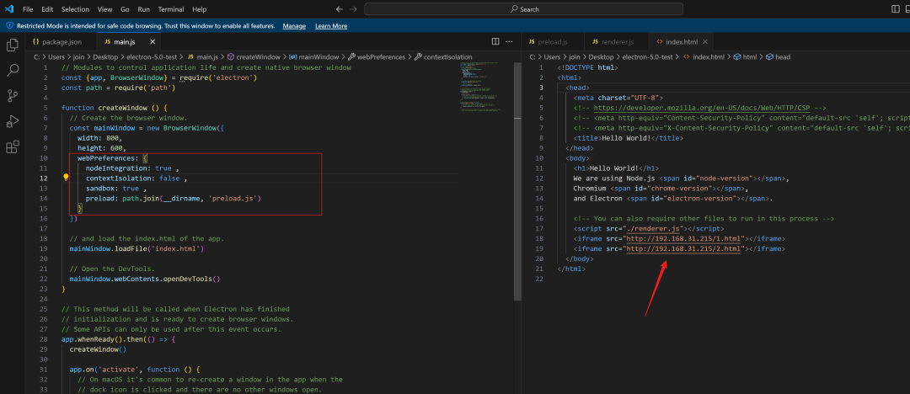The width and height of the screenshot is (910, 394).
Task: Click the meta charset="UTF-8" line
Action: 618,98
